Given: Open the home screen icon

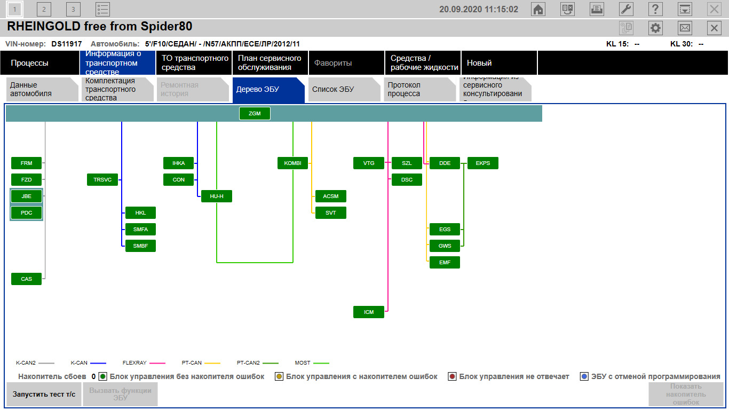Looking at the screenshot, I should 538,9.
